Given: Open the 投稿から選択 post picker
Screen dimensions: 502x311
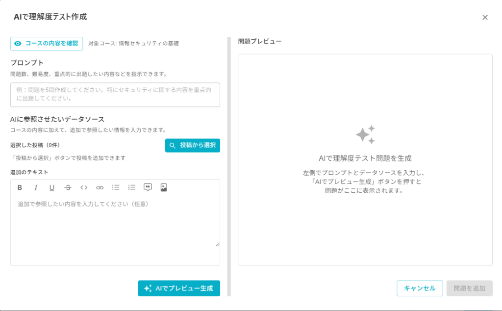Looking at the screenshot, I should (x=192, y=146).
